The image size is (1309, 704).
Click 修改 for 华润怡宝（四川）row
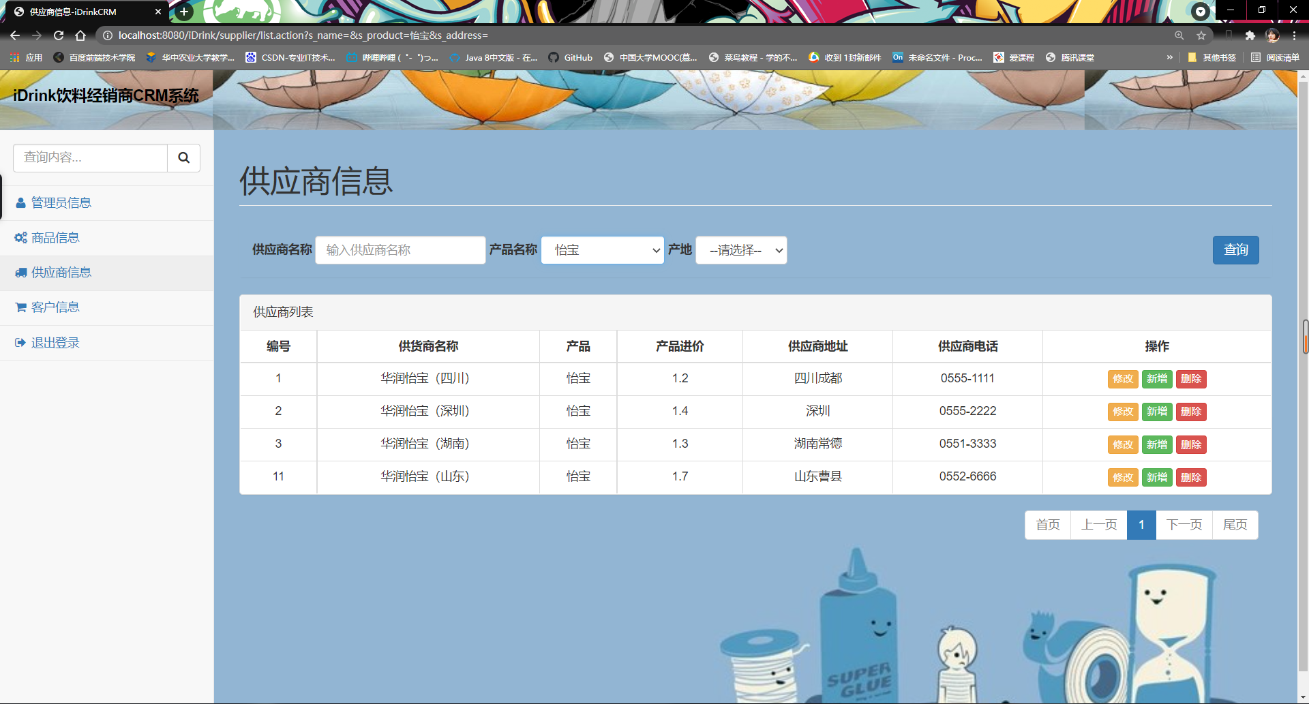[1122, 379]
